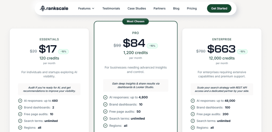Open the Partners link in navbar
The height and width of the screenshot is (132, 272).
[x=159, y=8]
